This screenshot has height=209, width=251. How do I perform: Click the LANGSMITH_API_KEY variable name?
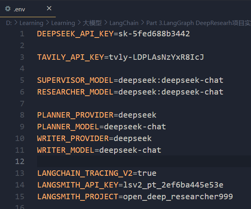78,185
